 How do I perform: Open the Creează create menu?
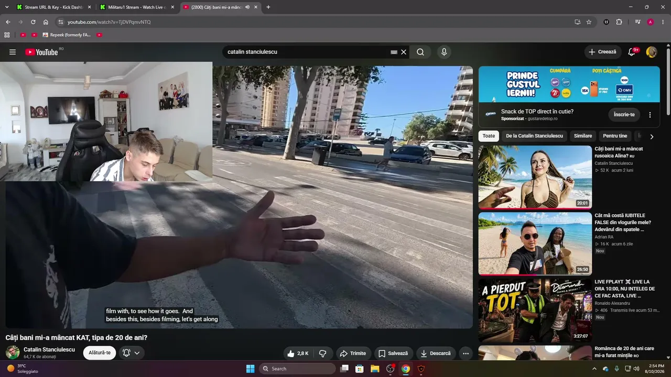(603, 52)
